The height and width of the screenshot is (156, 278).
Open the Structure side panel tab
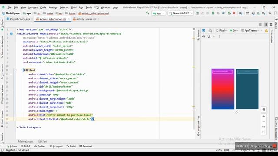[x=2, y=71]
